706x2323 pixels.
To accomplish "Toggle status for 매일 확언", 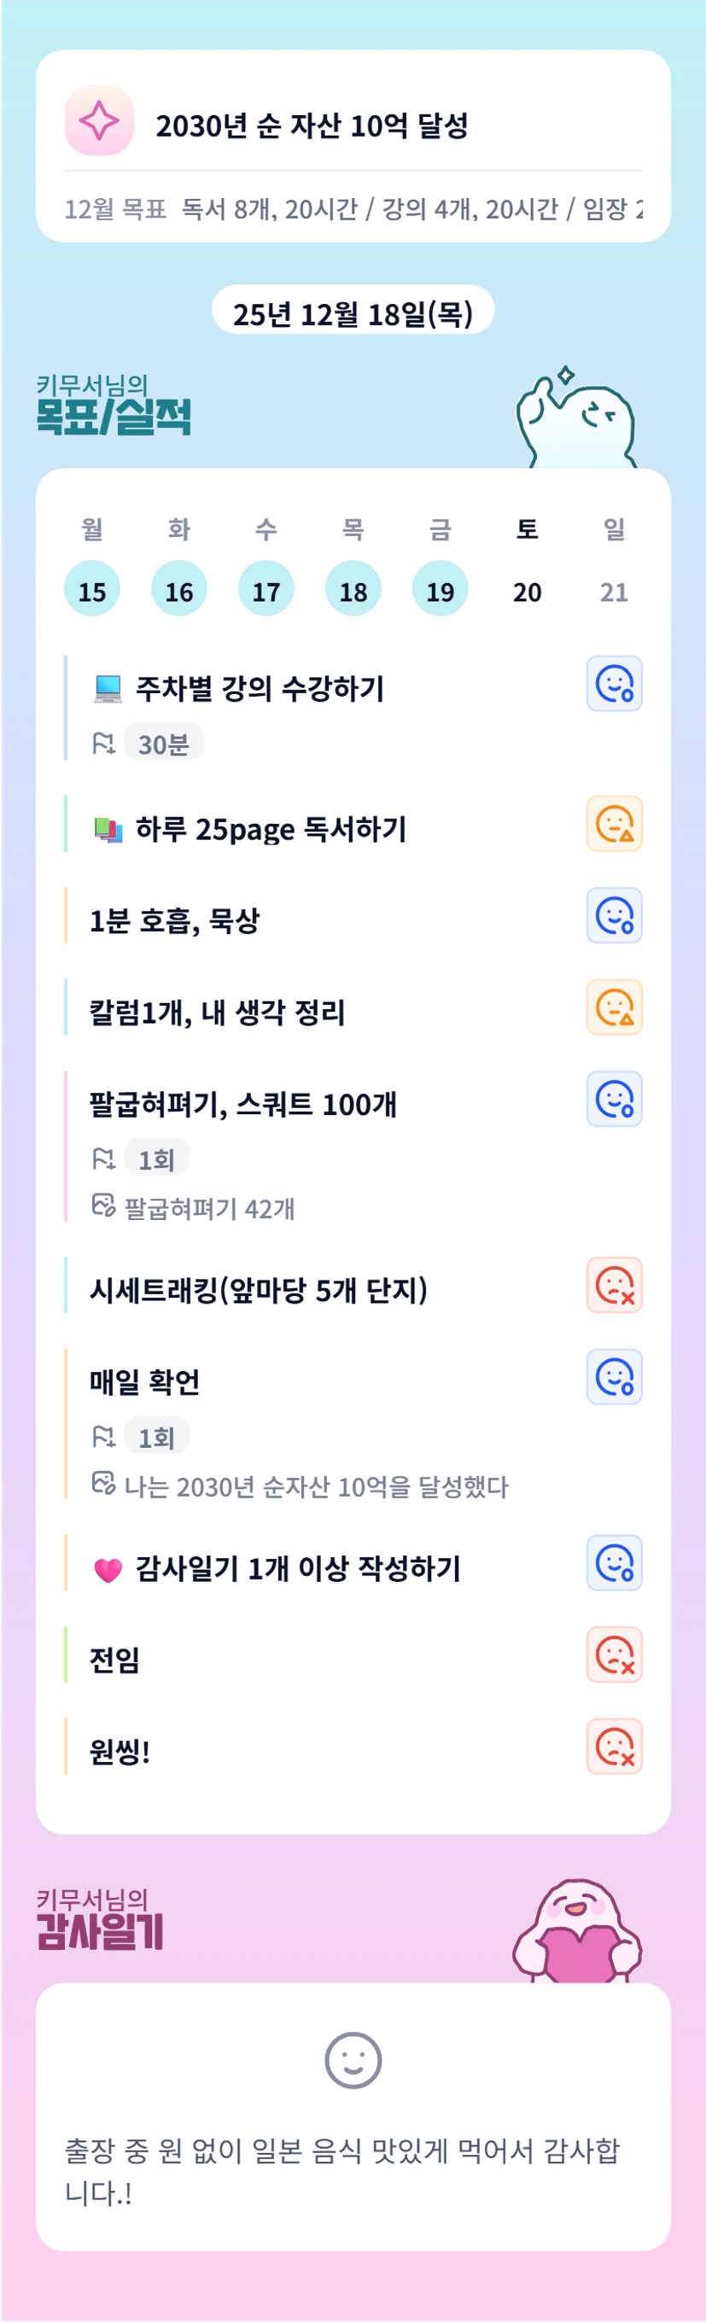I will [x=614, y=1377].
